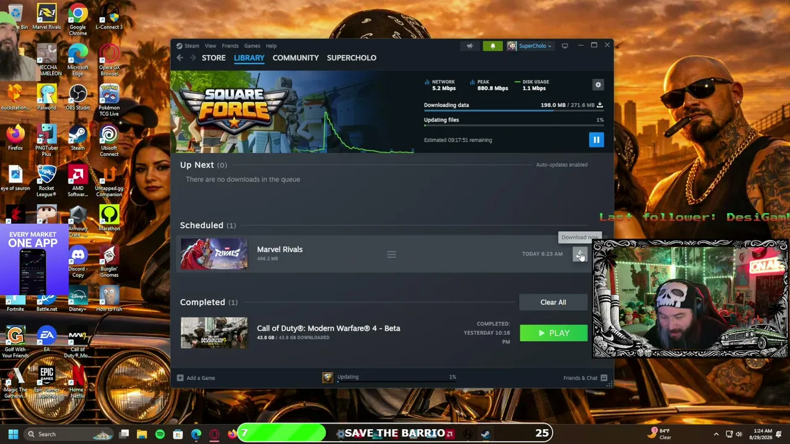Open the View menu in Steam
Viewport: 790px width, 444px height.
coord(210,46)
